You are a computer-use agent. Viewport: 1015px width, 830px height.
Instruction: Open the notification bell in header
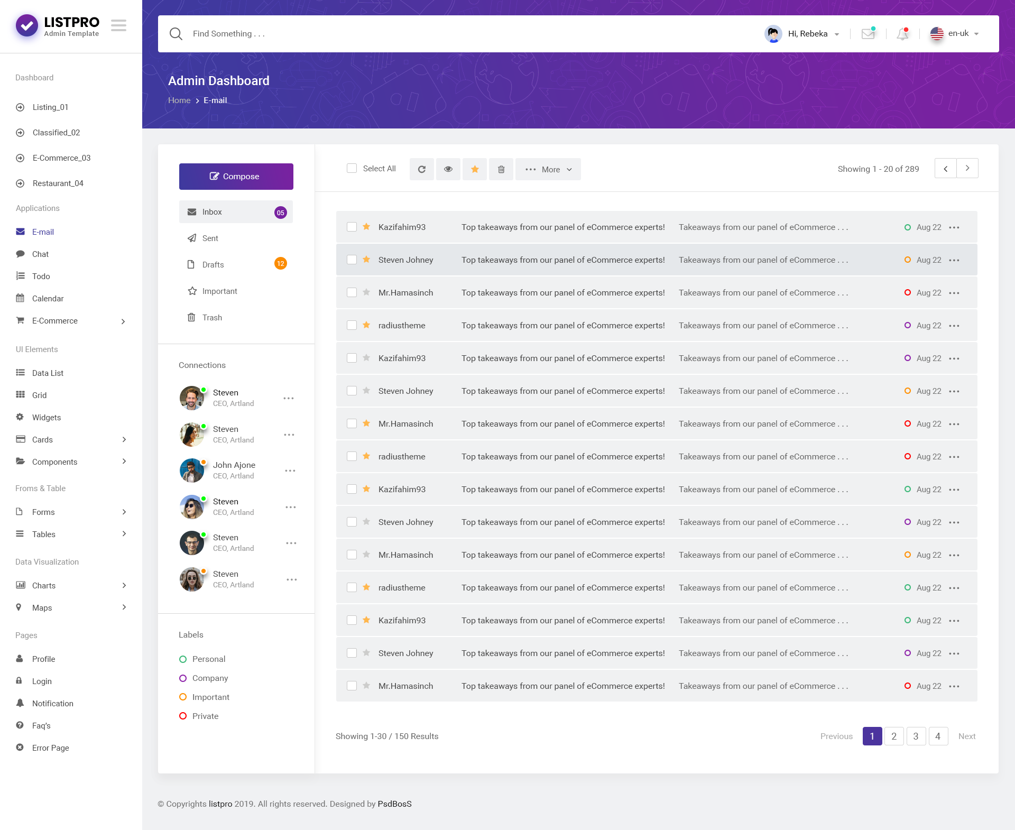902,34
